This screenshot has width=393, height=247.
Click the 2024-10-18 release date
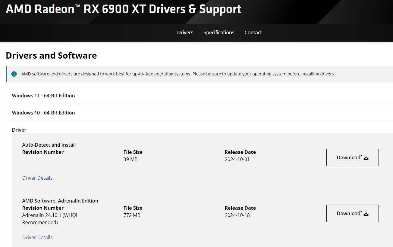click(237, 215)
